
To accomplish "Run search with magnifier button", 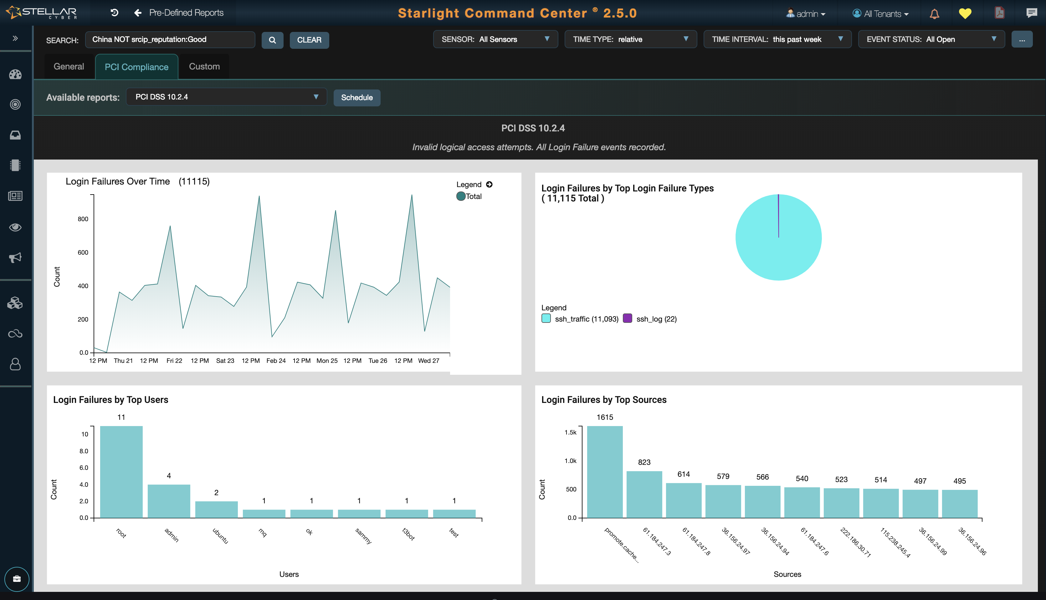I will (x=272, y=40).
